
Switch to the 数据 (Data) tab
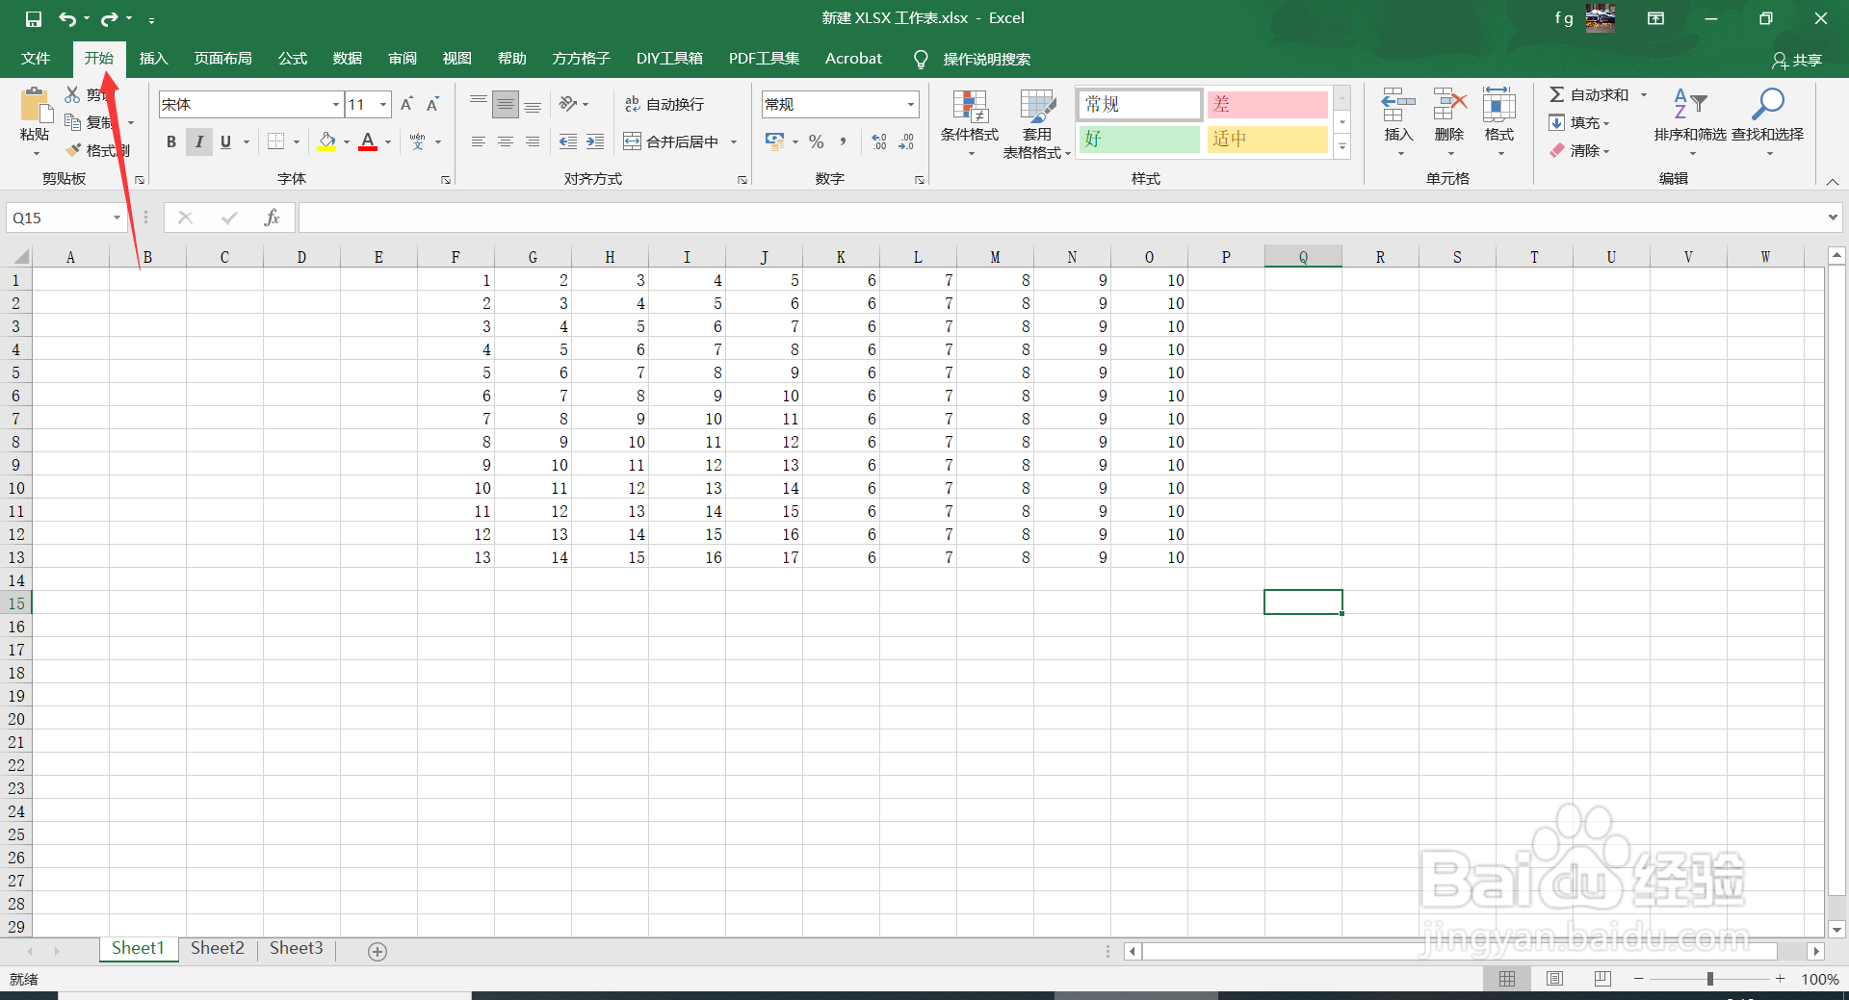(x=347, y=59)
